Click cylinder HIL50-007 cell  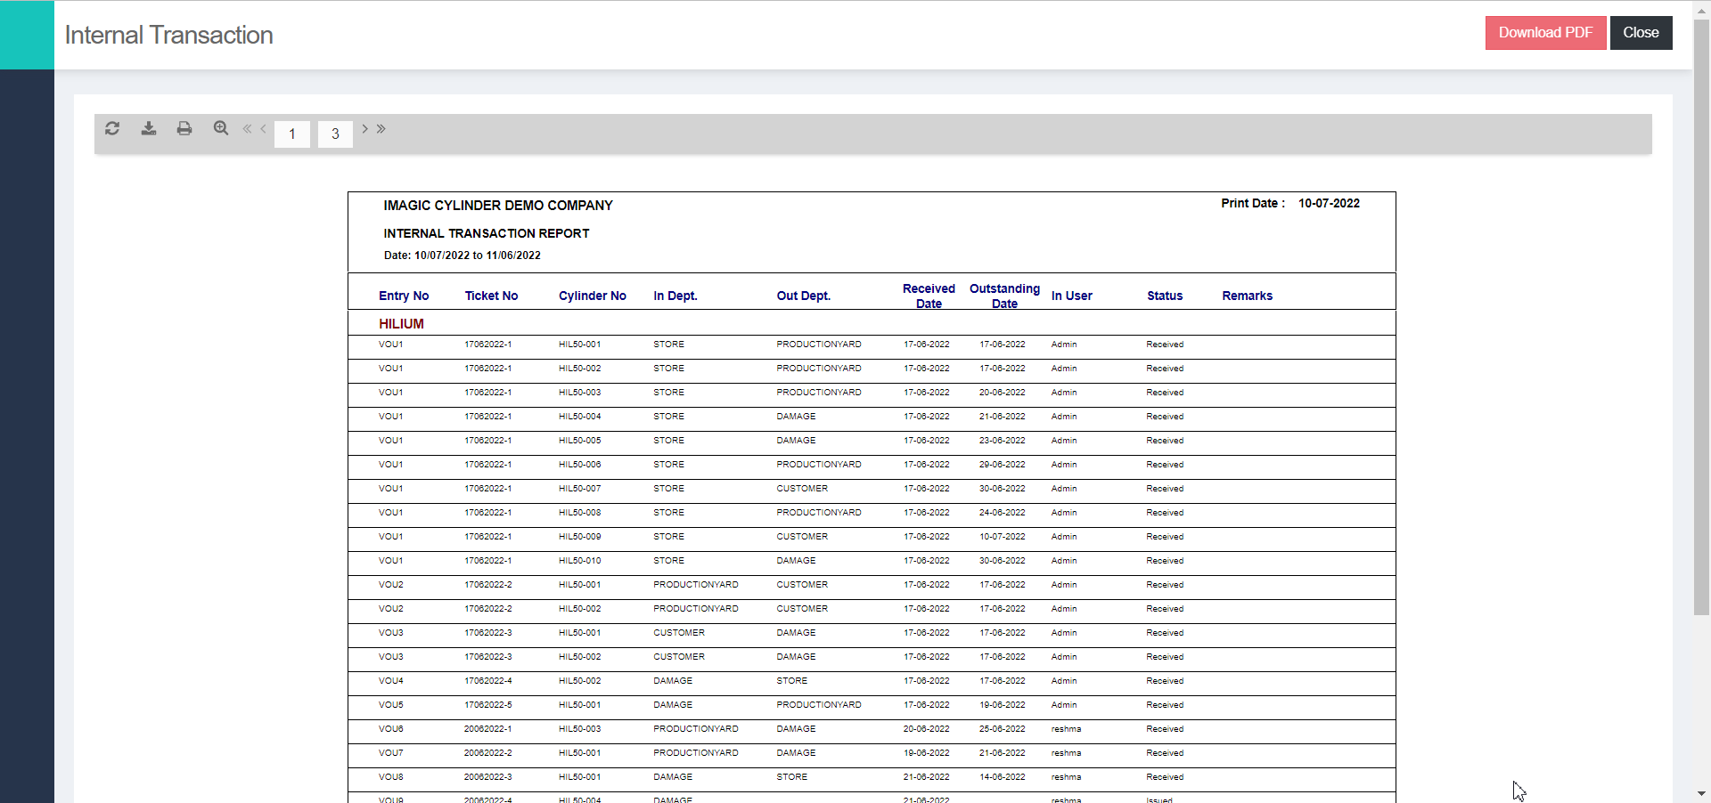coord(580,489)
